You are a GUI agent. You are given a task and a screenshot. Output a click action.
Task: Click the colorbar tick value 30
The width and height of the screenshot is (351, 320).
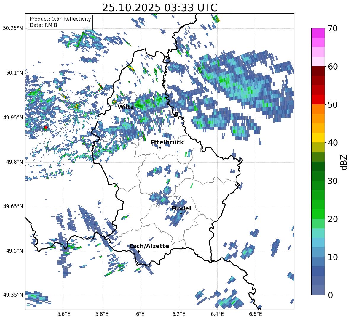click(x=333, y=181)
